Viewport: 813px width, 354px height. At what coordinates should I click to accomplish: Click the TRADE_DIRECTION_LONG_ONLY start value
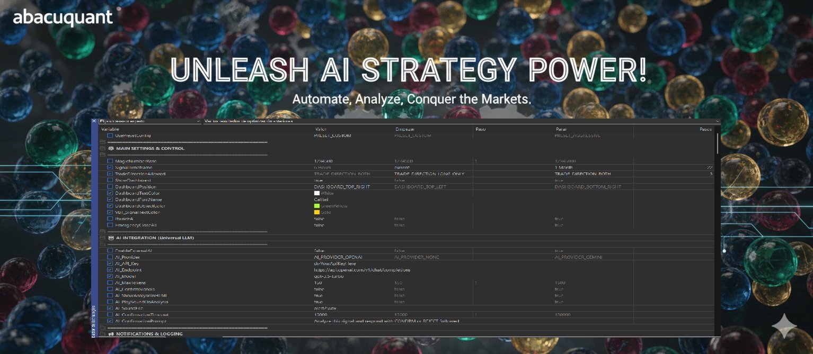point(429,174)
